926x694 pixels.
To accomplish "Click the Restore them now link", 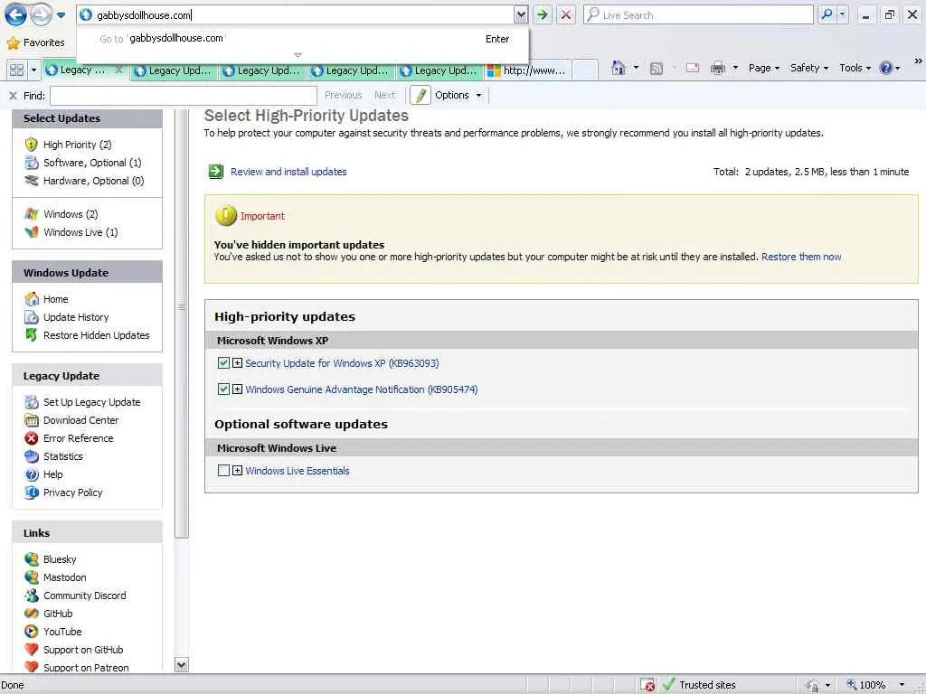I will pos(801,257).
